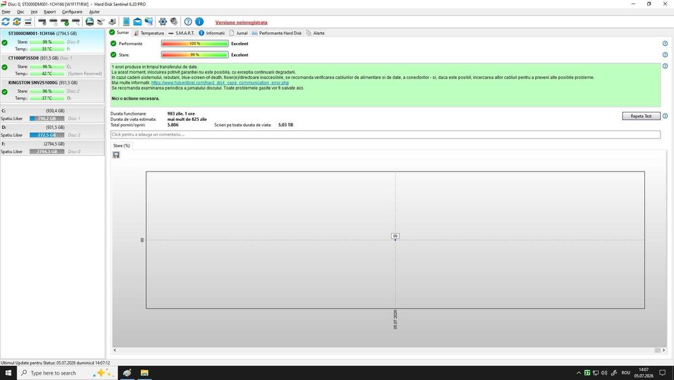Open configuration with the gear icon
This screenshot has width=674, height=380.
pos(162,22)
